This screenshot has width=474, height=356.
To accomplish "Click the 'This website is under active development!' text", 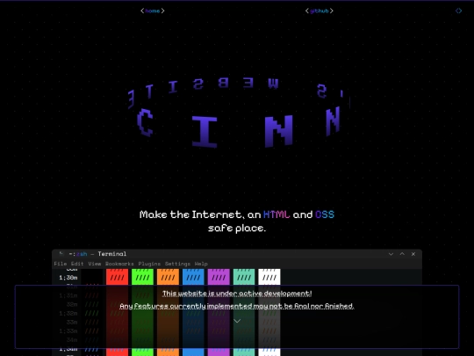I will click(x=237, y=294).
